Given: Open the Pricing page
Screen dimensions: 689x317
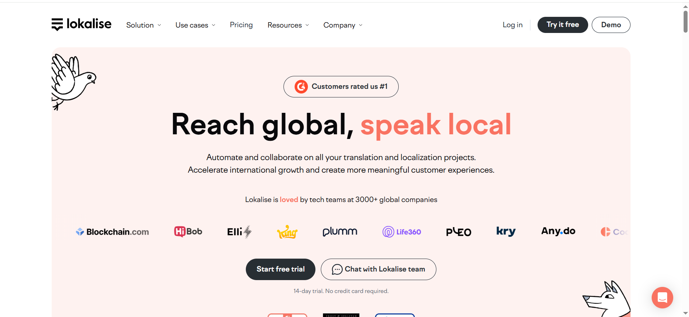Looking at the screenshot, I should click(241, 25).
